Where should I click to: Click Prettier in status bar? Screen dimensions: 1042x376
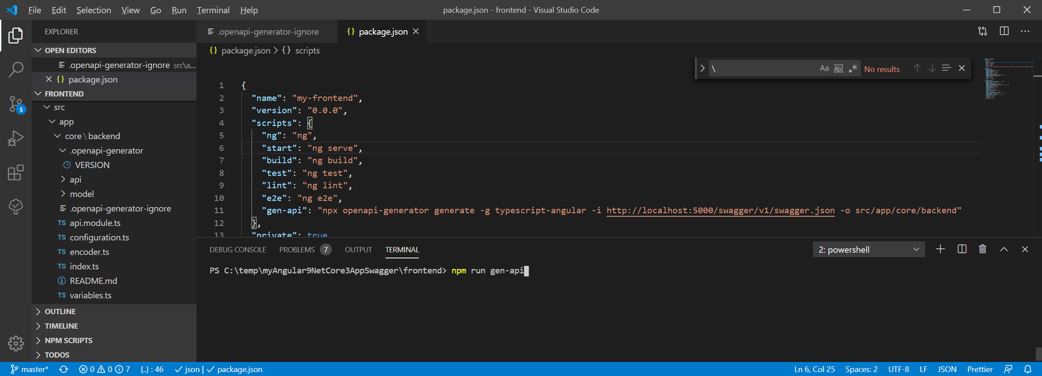[980, 369]
